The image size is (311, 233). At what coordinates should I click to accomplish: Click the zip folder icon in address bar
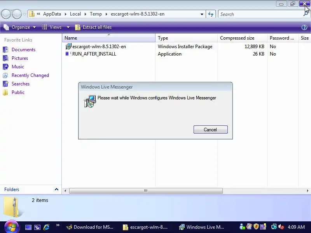(32, 14)
